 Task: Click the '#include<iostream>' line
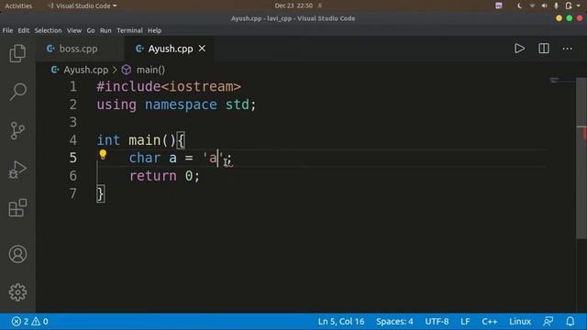(169, 86)
